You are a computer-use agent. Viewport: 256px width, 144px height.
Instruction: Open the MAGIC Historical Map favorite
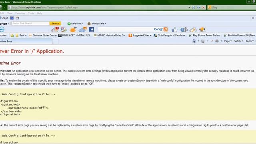110,35
